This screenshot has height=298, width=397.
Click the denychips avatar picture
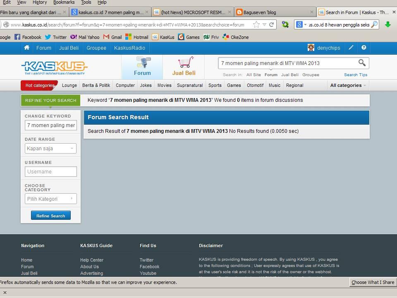[311, 48]
